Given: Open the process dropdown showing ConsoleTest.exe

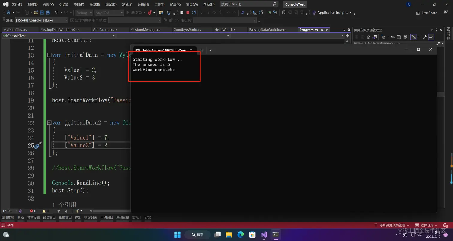Looking at the screenshot, I should 41,20.
